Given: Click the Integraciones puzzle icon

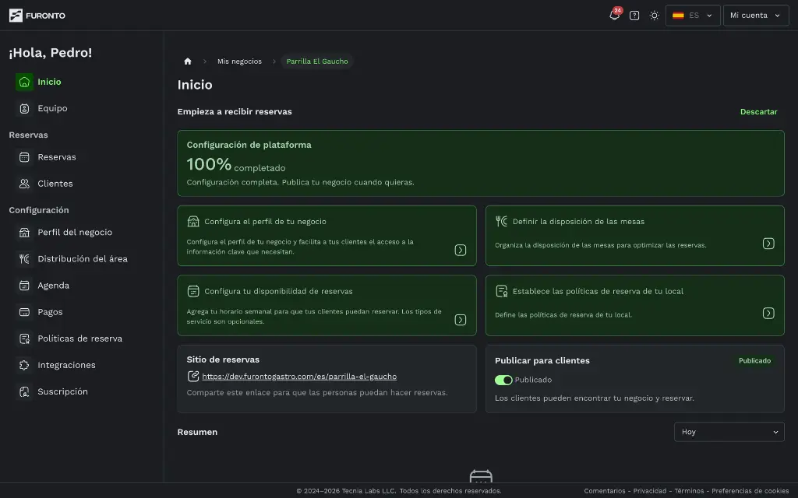Looking at the screenshot, I should [24, 365].
